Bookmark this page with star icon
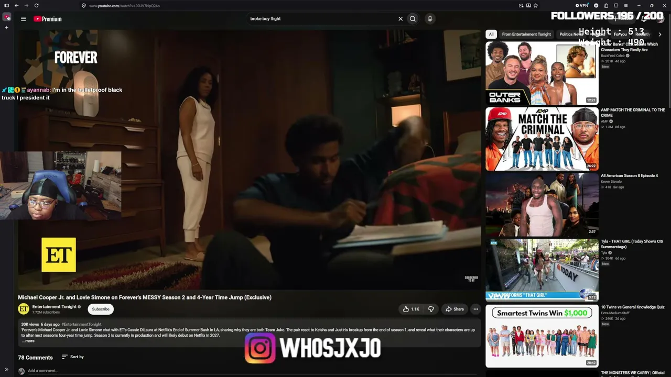 pos(536,6)
